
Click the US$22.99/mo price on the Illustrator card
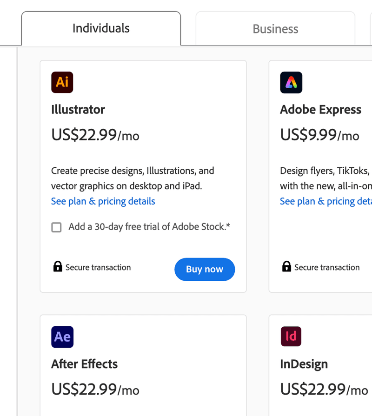click(x=95, y=135)
